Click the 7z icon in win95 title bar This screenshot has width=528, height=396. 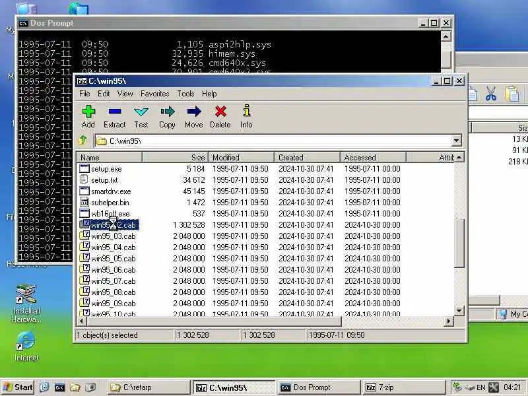point(81,81)
